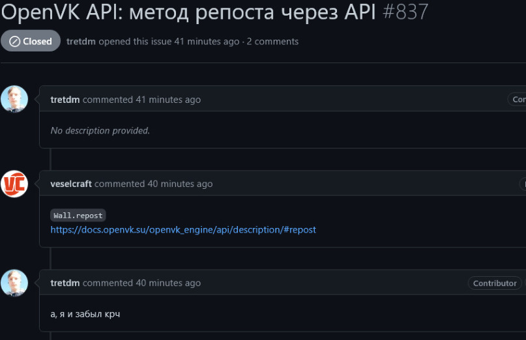
Task: Open tretdm's avatar beside the first comment
Action: (14, 99)
